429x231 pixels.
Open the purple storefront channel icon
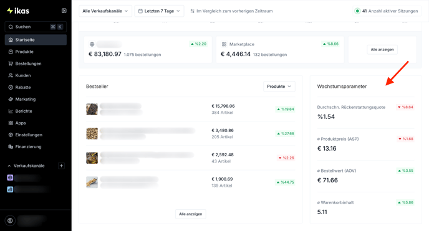point(10,177)
